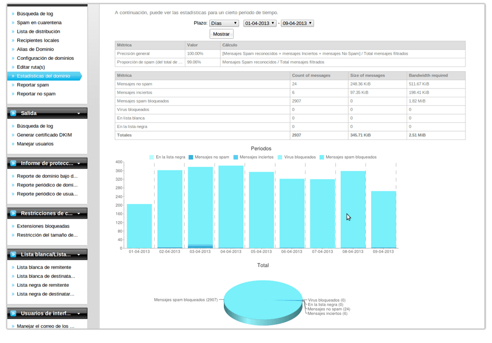
Task: Collapse Restricciones de c... section via its arrow
Action: [x=79, y=214]
